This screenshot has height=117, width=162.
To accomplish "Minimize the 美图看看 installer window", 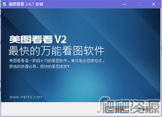I will pyautogui.click(x=124, y=4).
